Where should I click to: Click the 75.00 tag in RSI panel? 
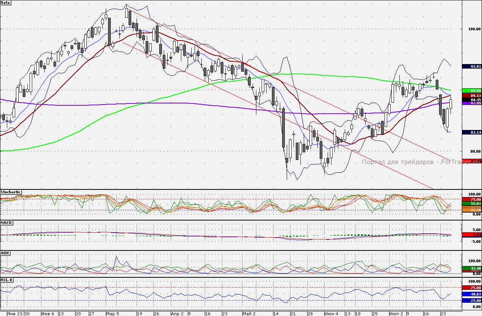click(x=472, y=288)
